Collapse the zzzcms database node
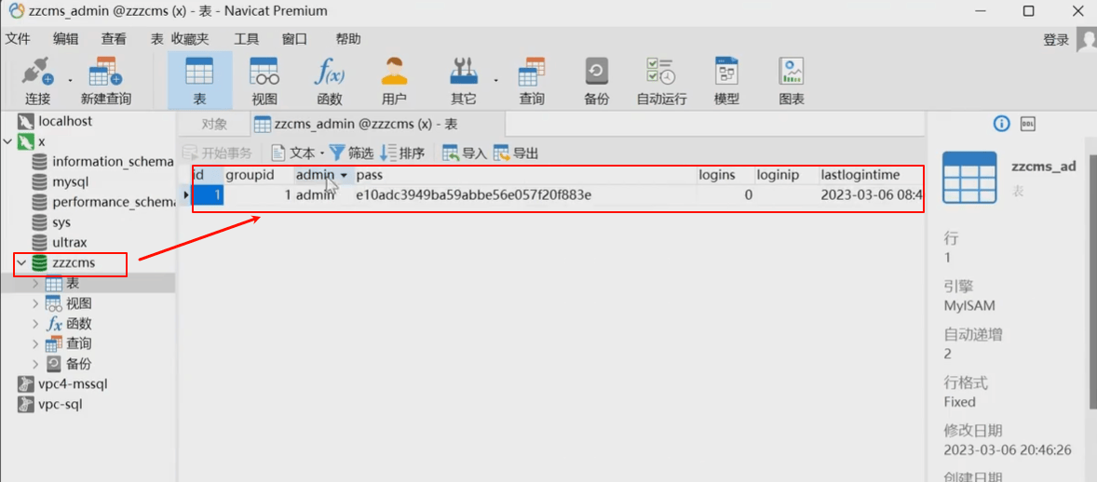1097x482 pixels. (x=21, y=263)
